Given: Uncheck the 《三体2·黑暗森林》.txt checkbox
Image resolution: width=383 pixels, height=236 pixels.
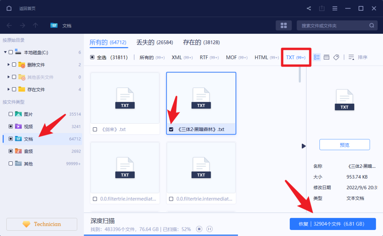Looking at the screenshot, I should tap(171, 130).
